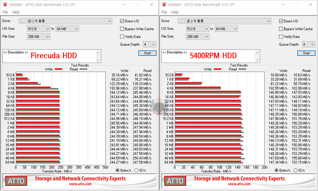Toggle Direct I/O checkbox in left window
This screenshot has height=191, width=318.
click(122, 21)
